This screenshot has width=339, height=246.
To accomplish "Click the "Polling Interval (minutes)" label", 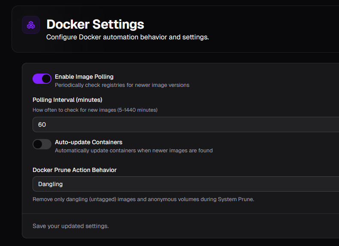I will 67,100.
